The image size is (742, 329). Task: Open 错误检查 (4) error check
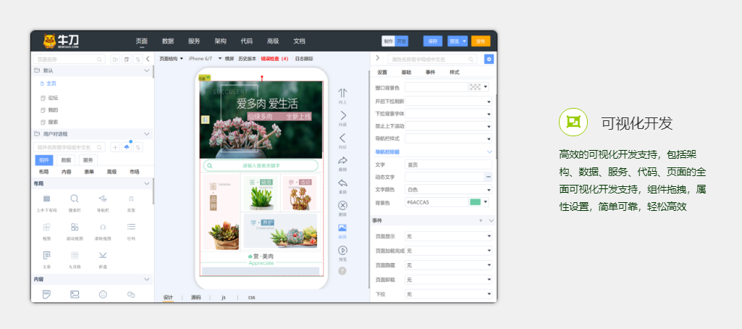[274, 59]
